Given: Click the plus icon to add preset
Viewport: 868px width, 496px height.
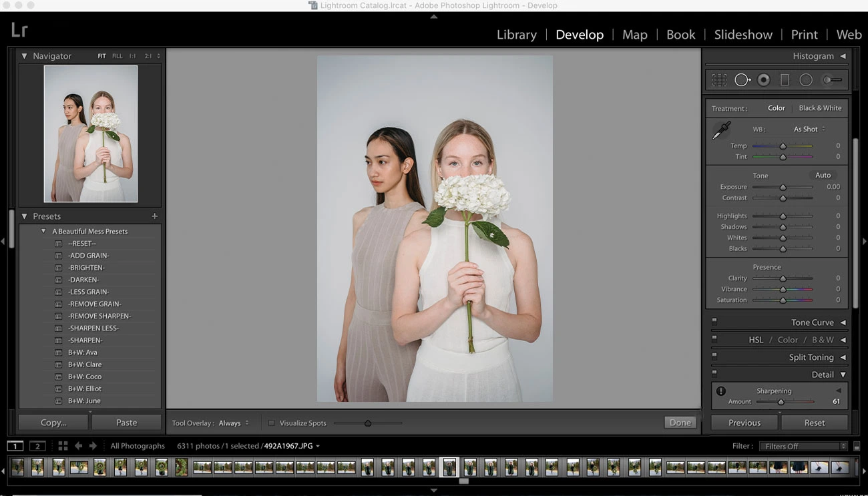Looking at the screenshot, I should point(154,216).
